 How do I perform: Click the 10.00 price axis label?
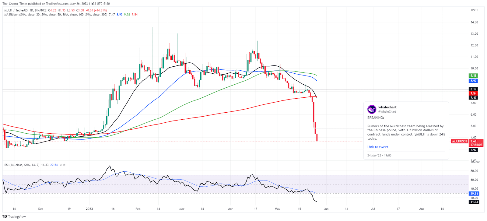(x=474, y=68)
